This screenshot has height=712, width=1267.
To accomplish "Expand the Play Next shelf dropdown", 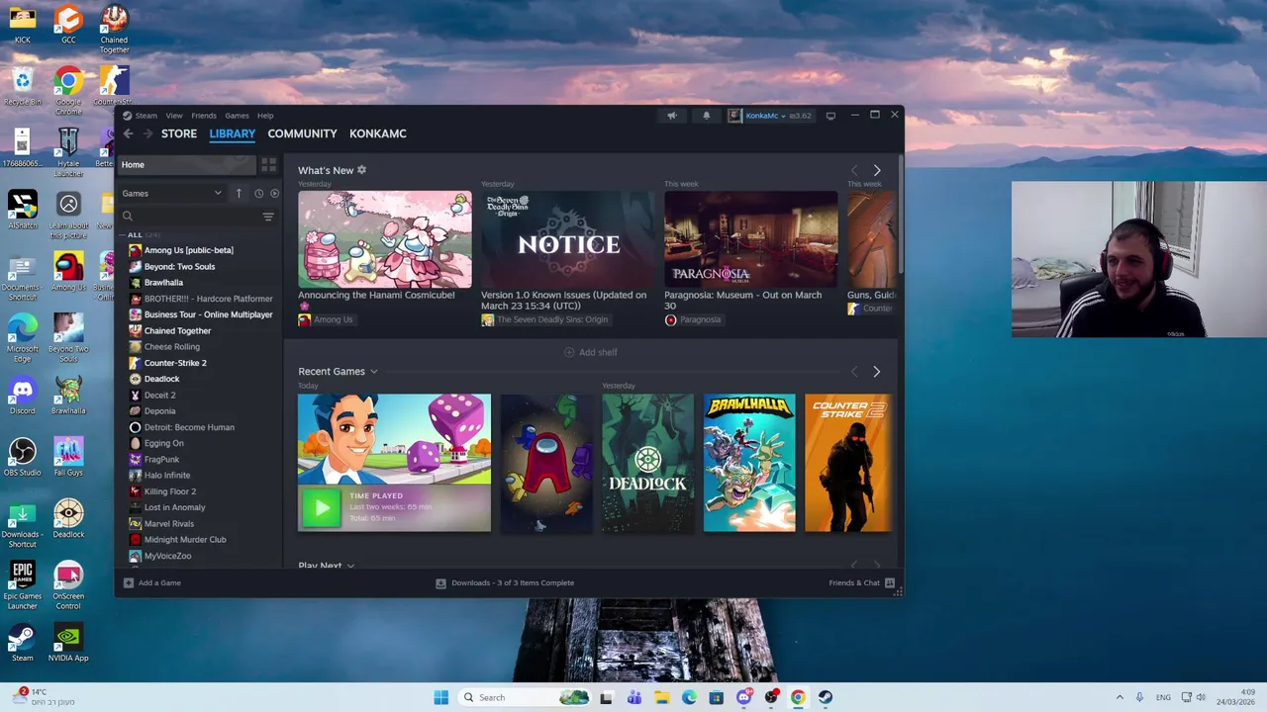I will point(350,566).
